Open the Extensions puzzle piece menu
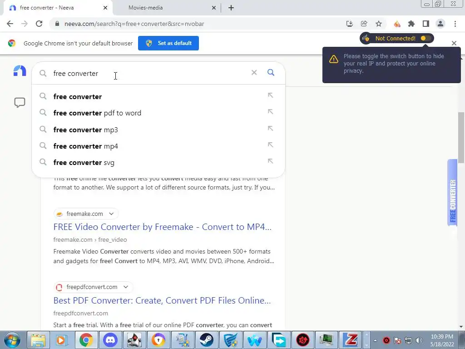Viewport: 465px width, 349px height. point(411,24)
